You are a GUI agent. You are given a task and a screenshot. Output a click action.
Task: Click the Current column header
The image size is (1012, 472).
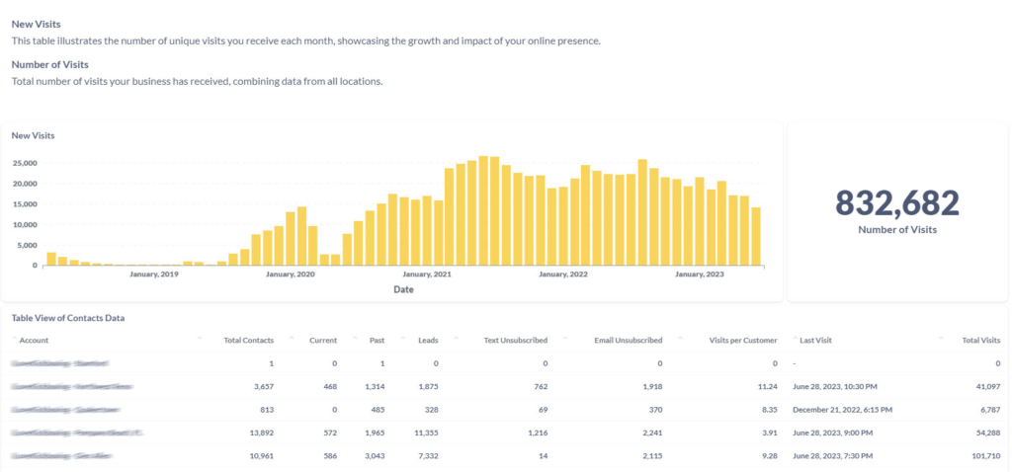pos(322,341)
